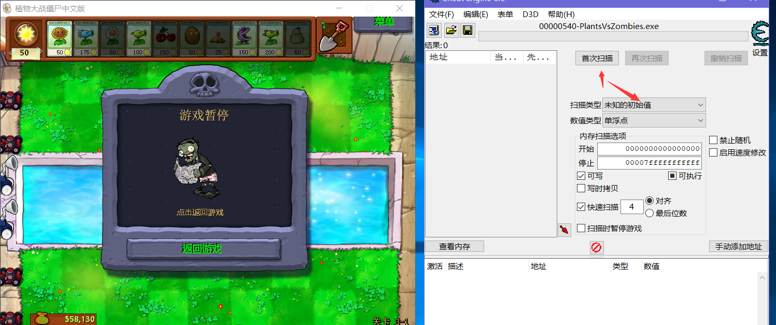776x325 pixels.
Task: Click the 查看内存 (memory view) button
Action: point(455,246)
